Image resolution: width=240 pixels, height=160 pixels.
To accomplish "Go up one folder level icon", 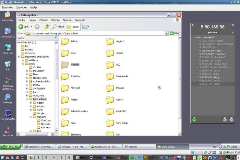I will coord(47,27).
